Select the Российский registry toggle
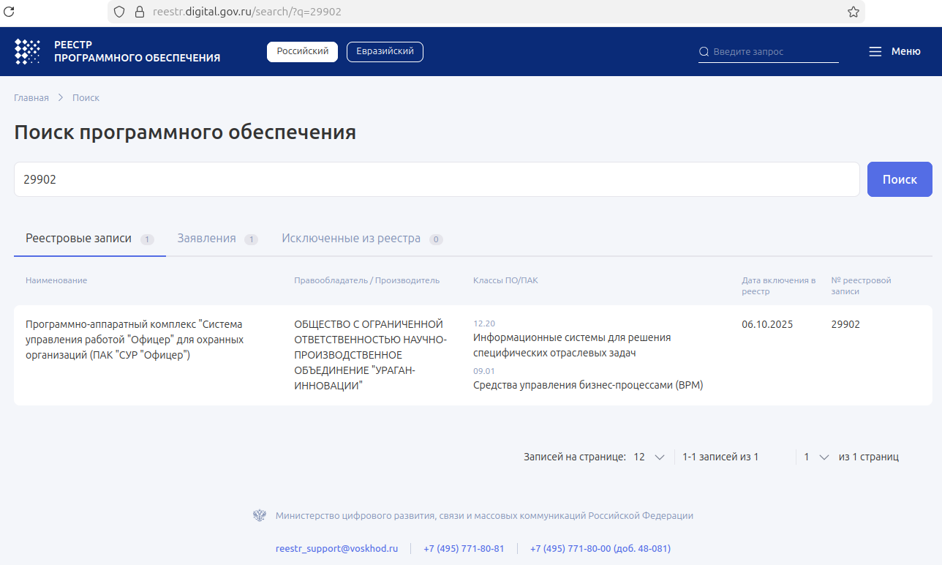The height and width of the screenshot is (565, 942). (x=302, y=51)
